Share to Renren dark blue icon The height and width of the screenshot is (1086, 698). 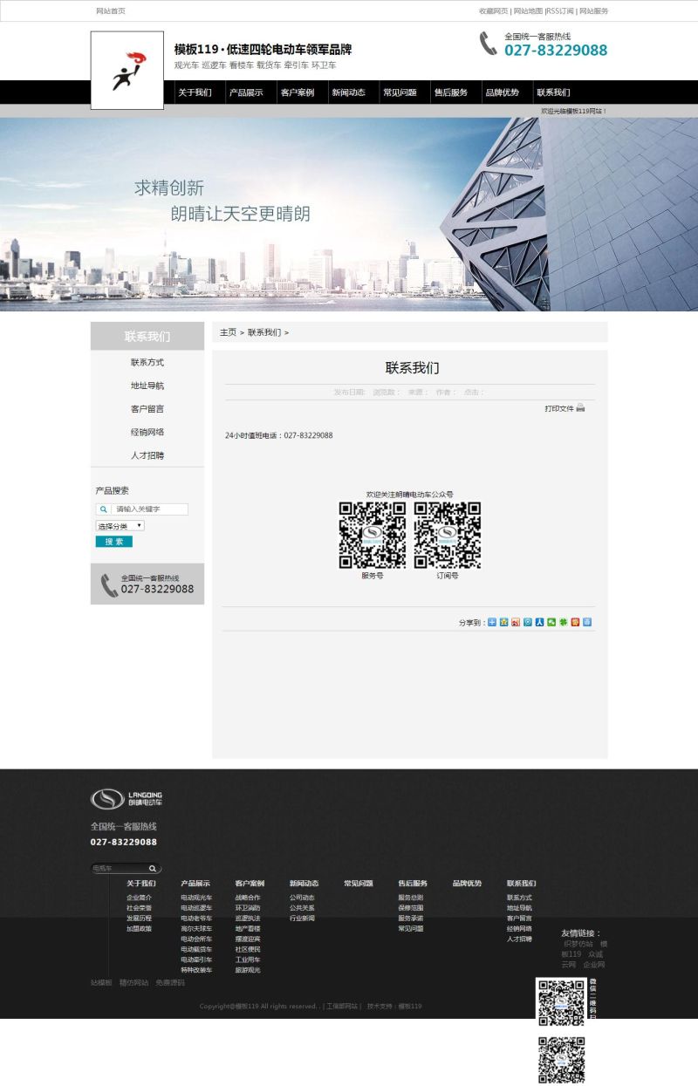(x=539, y=622)
